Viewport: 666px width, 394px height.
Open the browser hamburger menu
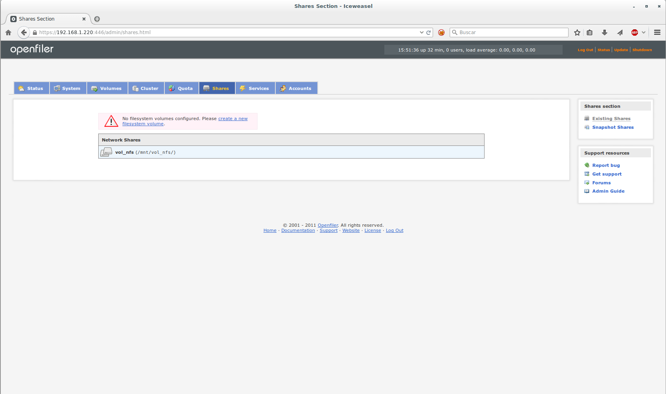pos(657,33)
